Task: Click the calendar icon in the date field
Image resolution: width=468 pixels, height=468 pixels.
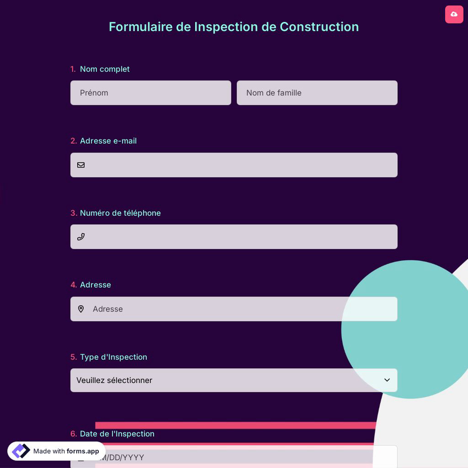Action: coord(82,458)
